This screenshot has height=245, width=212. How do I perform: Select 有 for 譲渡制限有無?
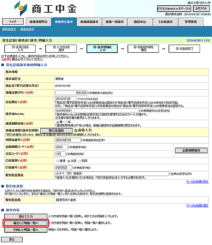pyautogui.click(x=66, y=122)
